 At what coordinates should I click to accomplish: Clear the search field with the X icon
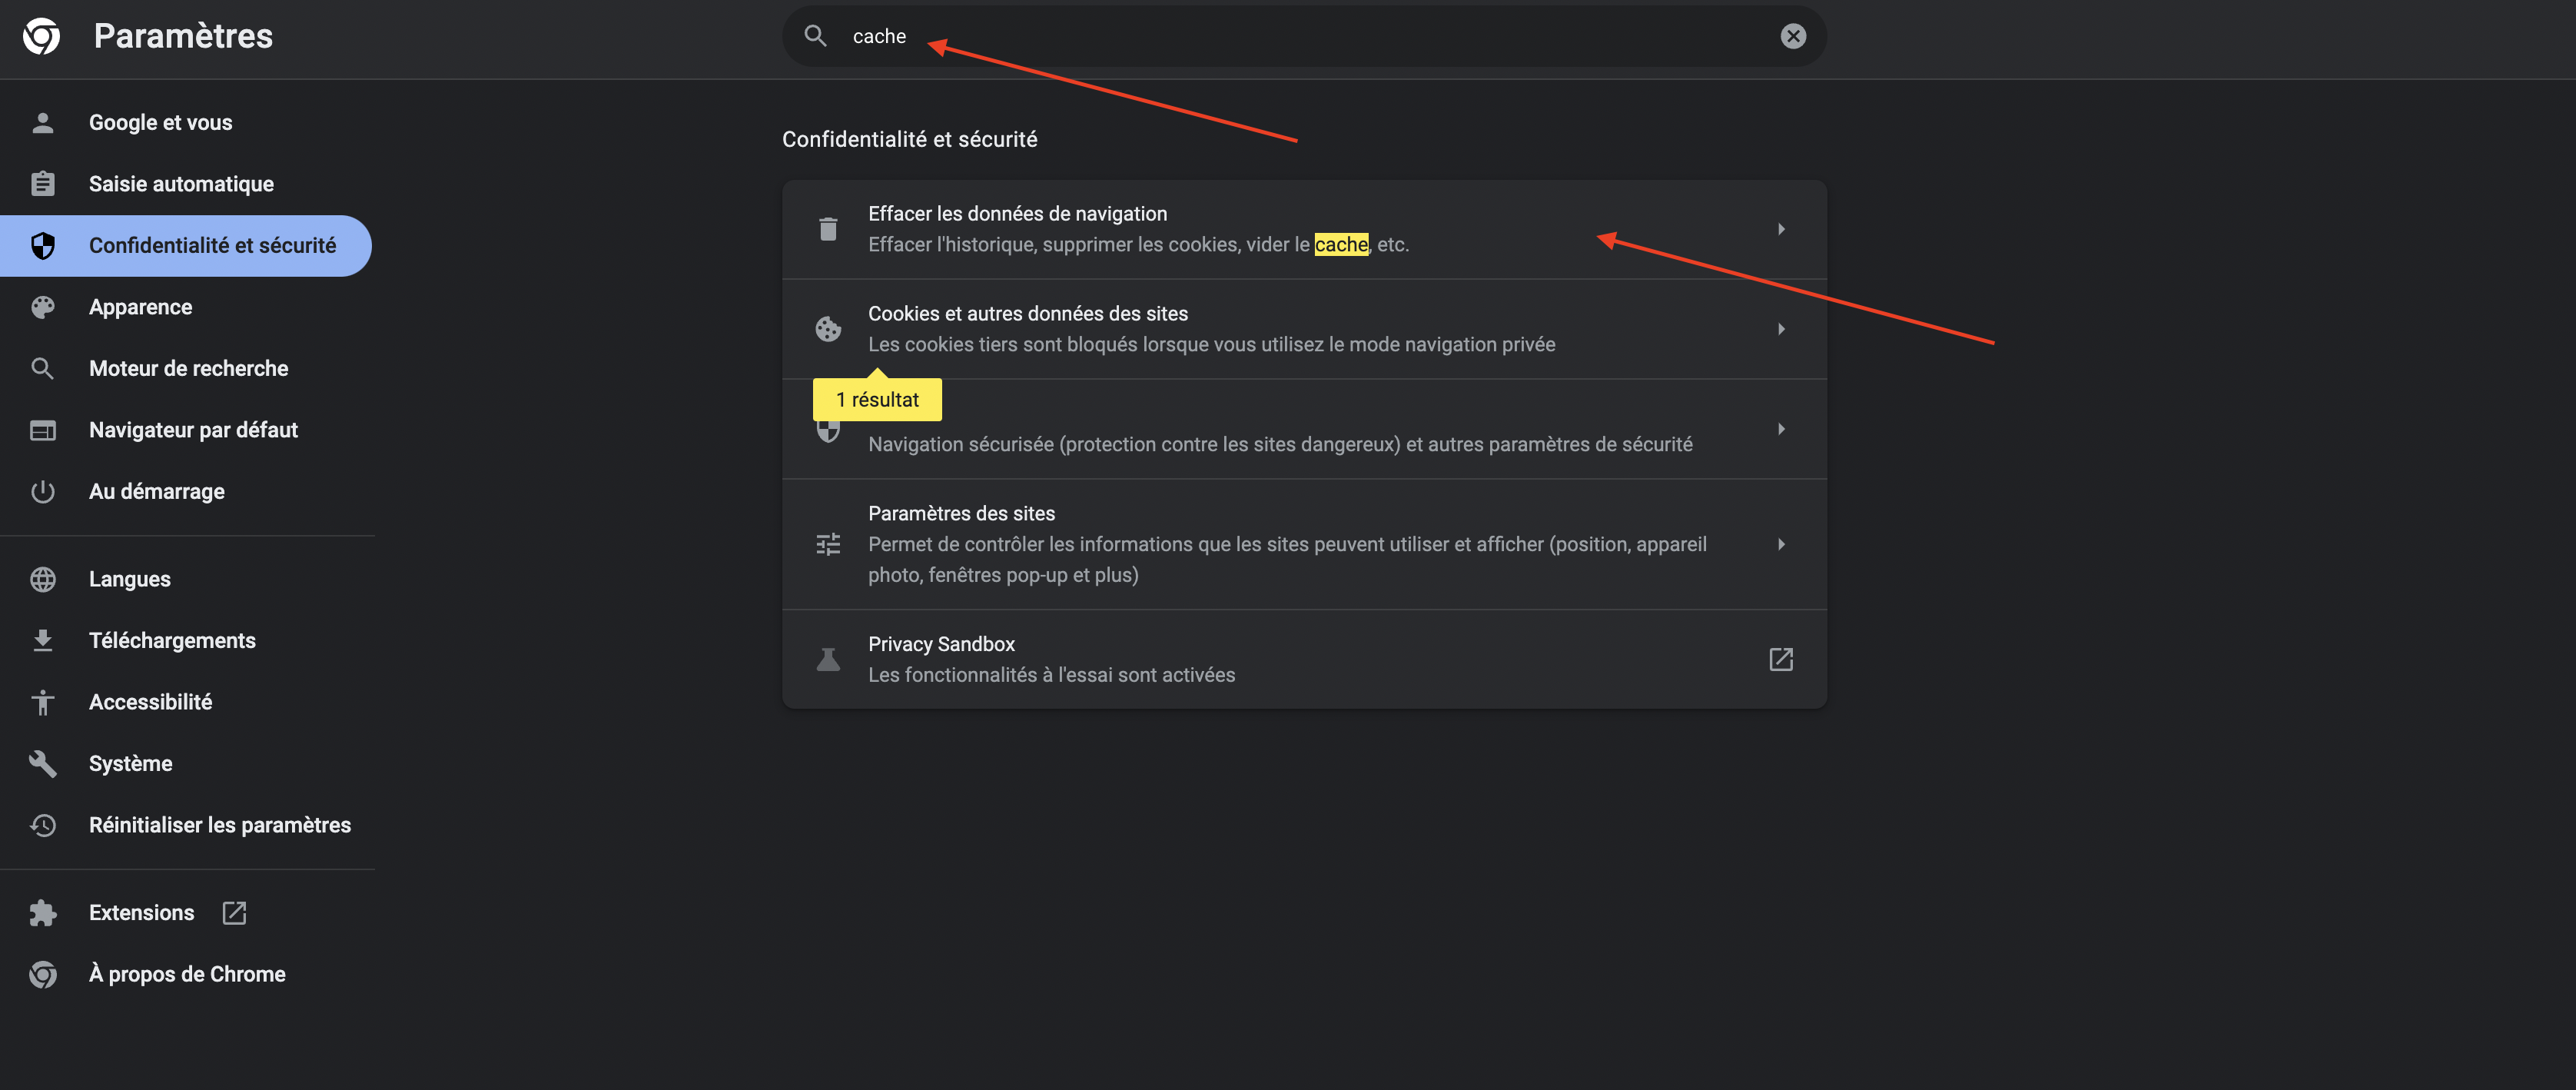[x=1793, y=36]
